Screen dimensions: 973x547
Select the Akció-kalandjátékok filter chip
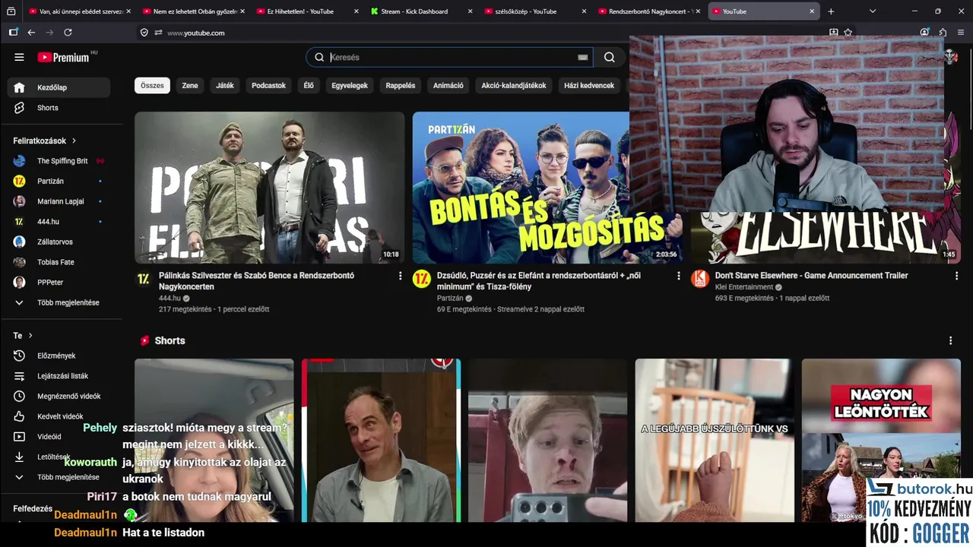[x=514, y=85]
